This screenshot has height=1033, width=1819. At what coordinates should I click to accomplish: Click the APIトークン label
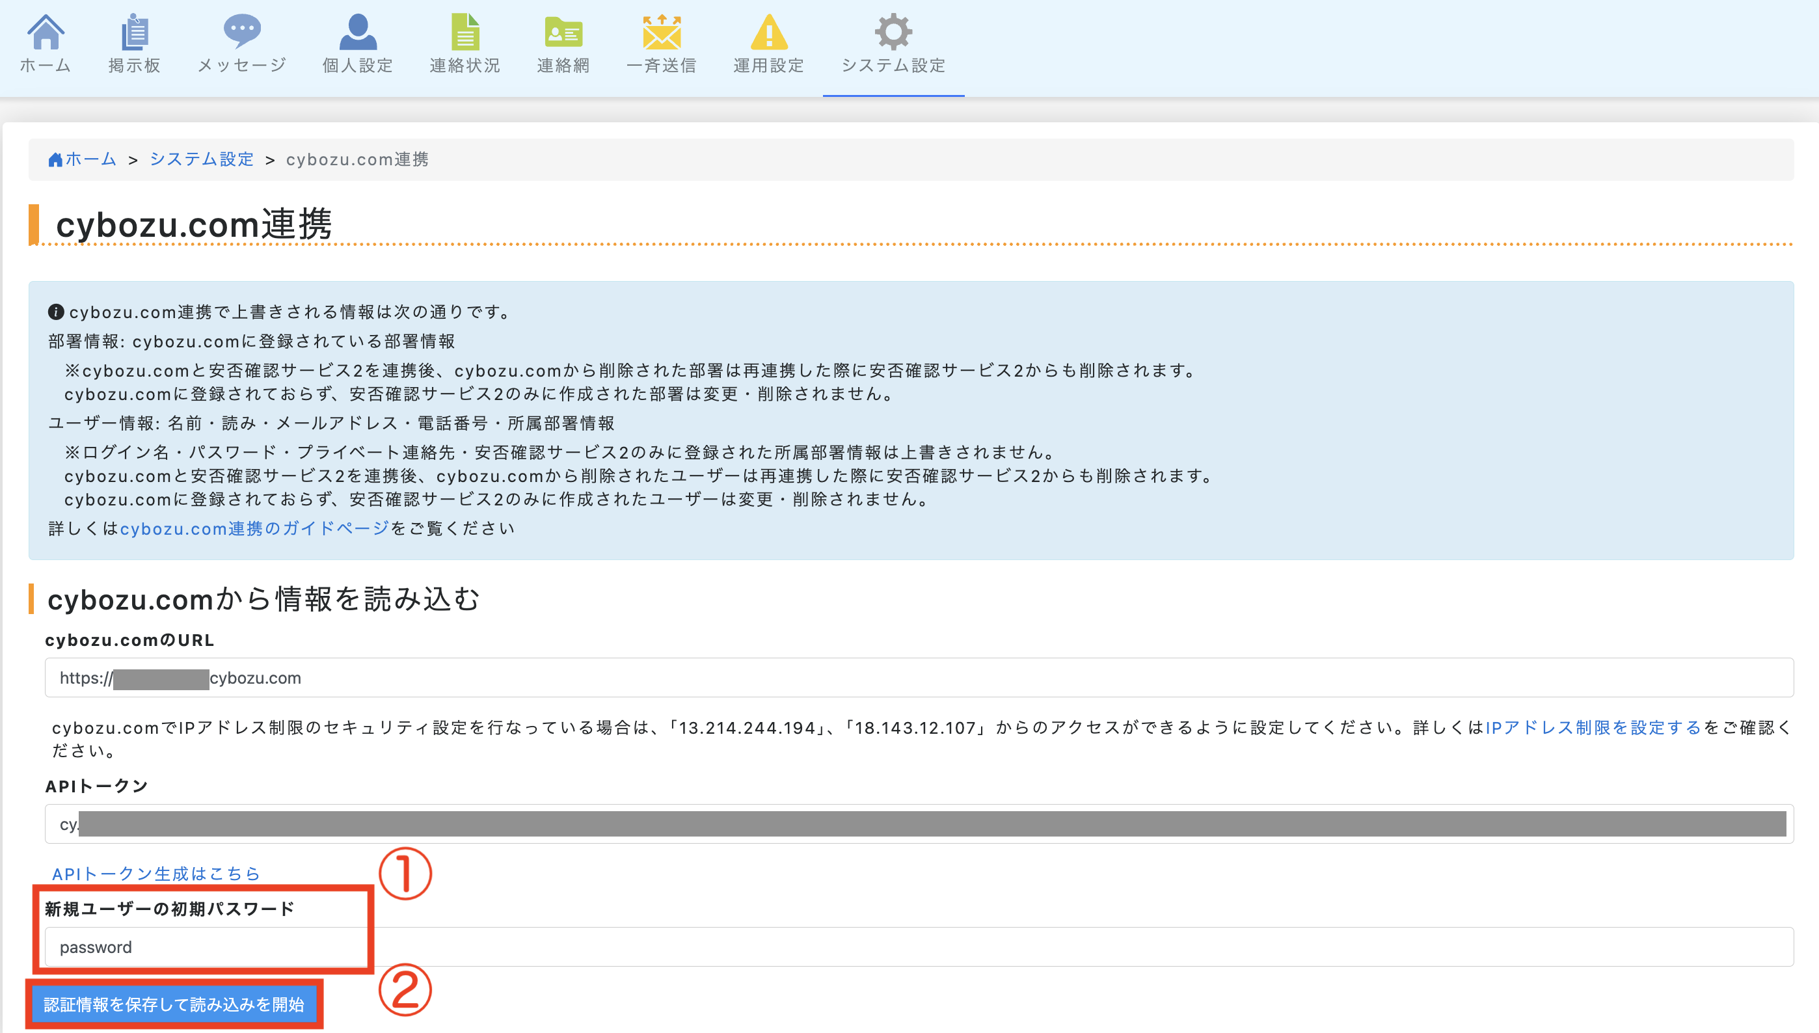click(x=96, y=786)
